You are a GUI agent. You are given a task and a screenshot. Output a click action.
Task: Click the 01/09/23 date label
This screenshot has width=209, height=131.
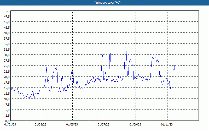(135, 125)
